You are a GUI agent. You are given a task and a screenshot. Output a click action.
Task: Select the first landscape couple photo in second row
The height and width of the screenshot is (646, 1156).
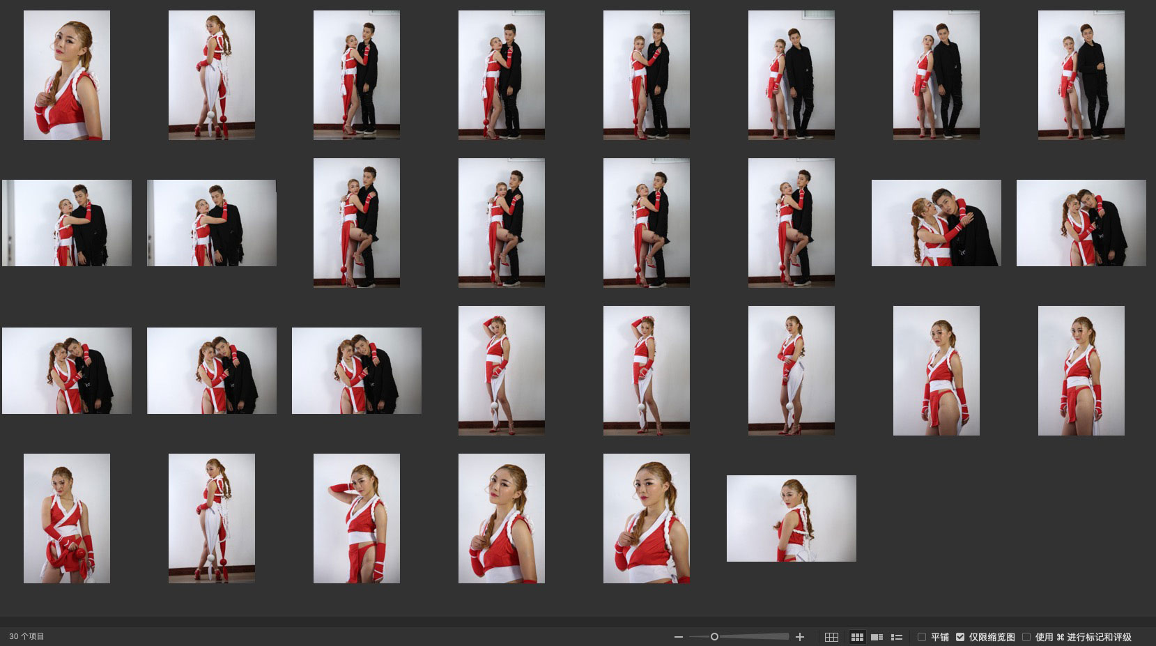point(67,223)
